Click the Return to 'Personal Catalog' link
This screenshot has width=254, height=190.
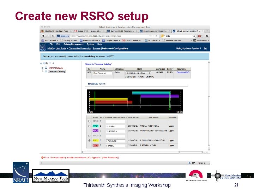(x=98, y=64)
